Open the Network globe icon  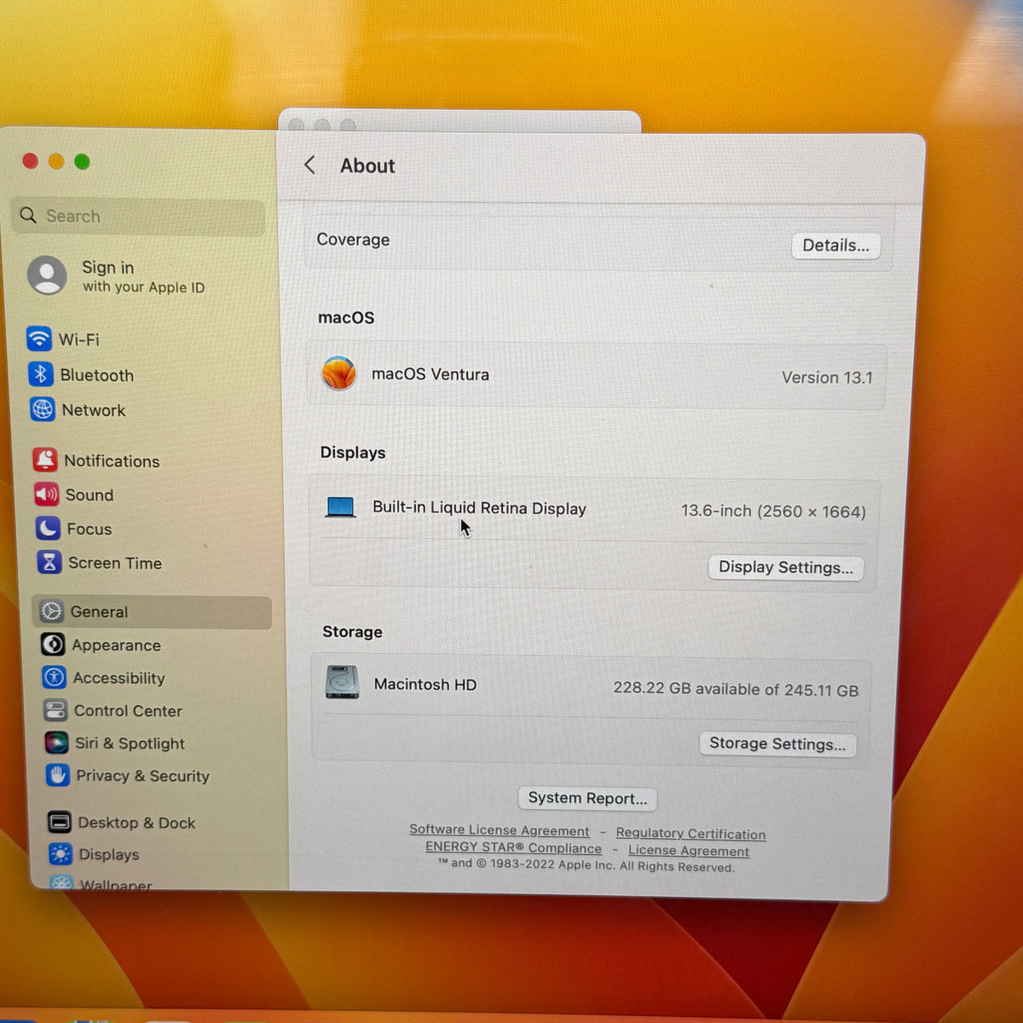coord(43,410)
